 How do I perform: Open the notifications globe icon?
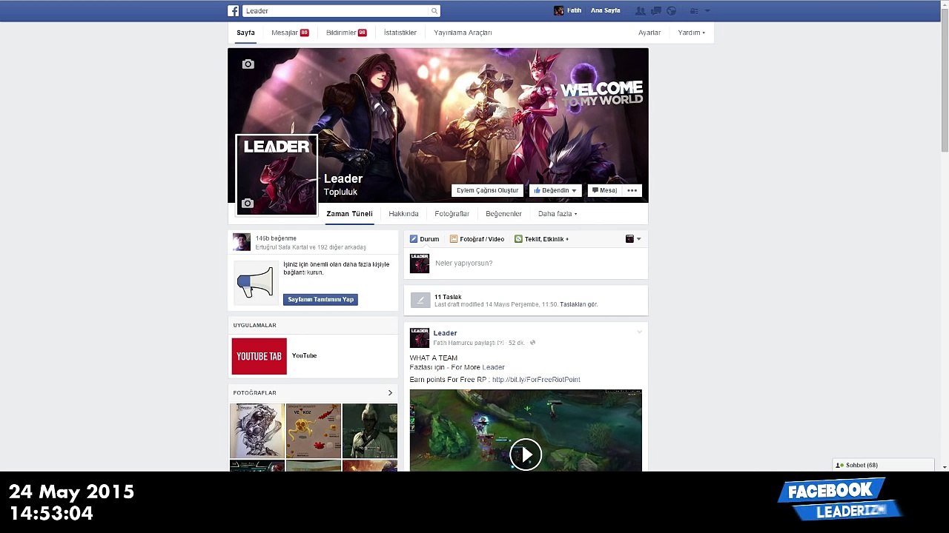(671, 11)
